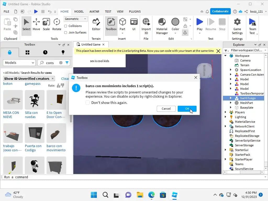Open the Terrain Editor
The width and height of the screenshot is (268, 201).
point(96,25)
